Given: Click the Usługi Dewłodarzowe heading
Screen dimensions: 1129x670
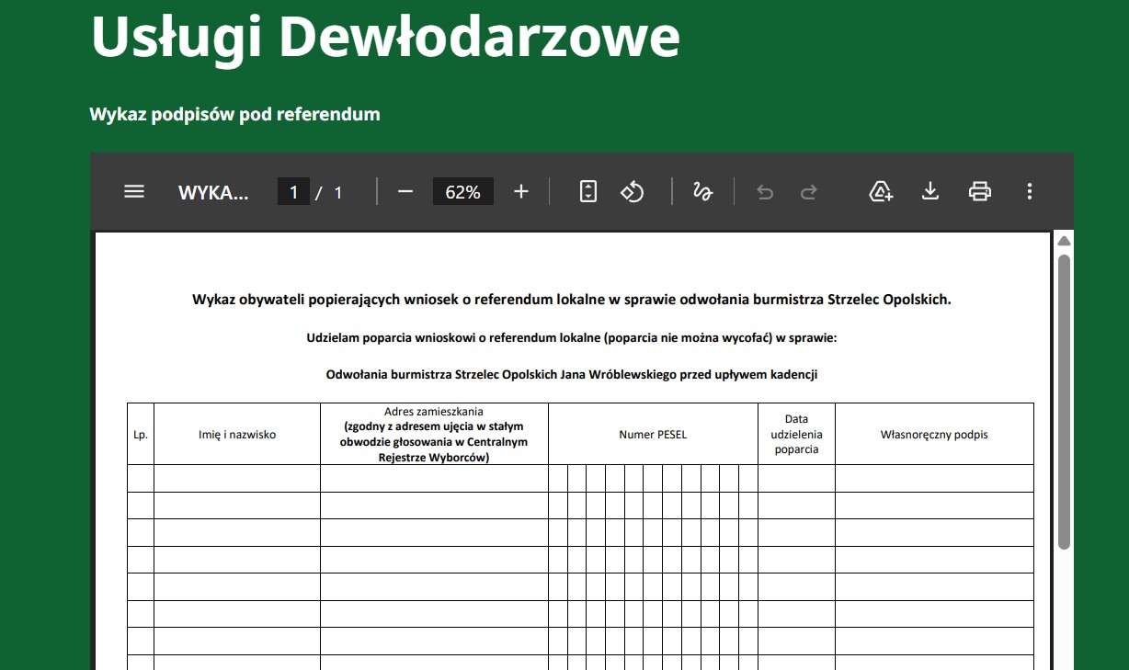Looking at the screenshot, I should [x=386, y=37].
